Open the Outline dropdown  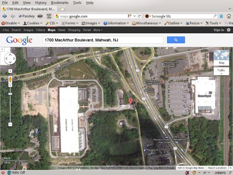coord(173,23)
